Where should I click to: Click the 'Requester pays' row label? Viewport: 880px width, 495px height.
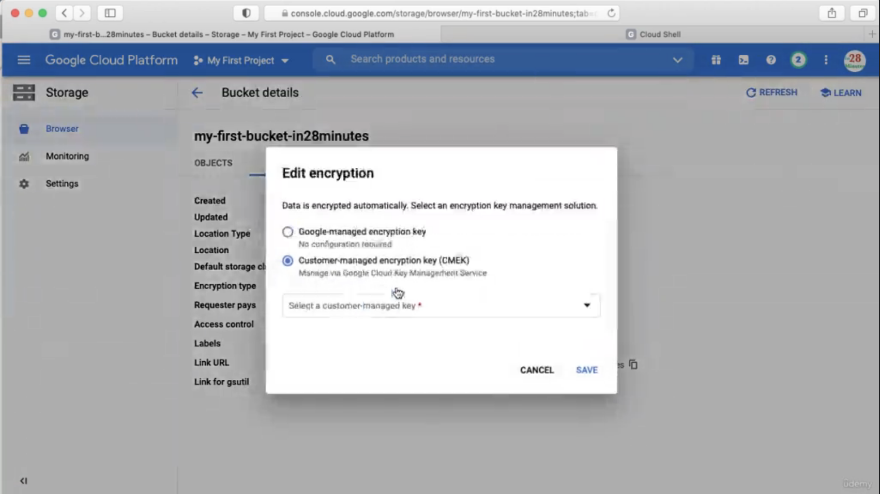pyautogui.click(x=225, y=305)
